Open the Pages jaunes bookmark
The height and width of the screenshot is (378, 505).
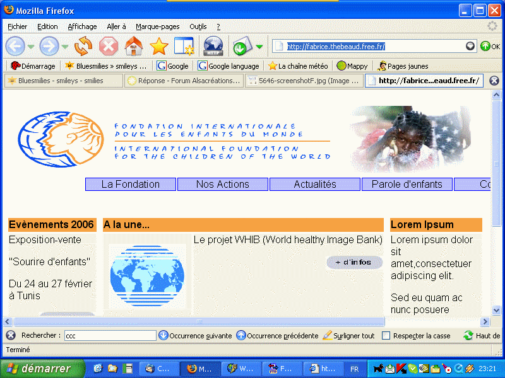pyautogui.click(x=403, y=66)
